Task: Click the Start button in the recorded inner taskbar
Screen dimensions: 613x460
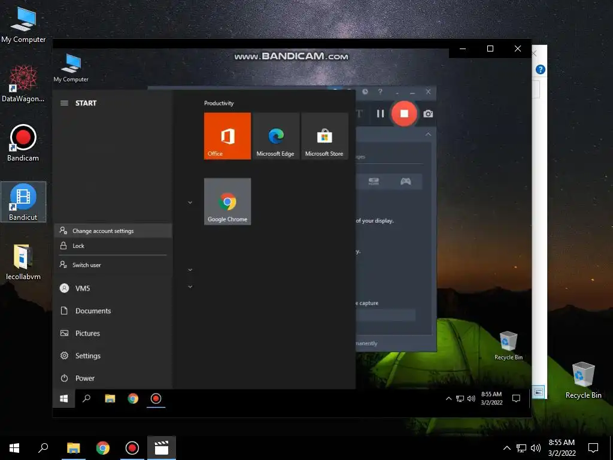Action: [64, 398]
